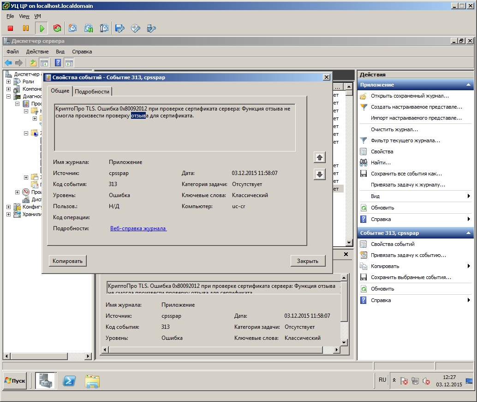Open the Веб-справка журнала link
Viewport: 477px width, 402px height.
click(x=138, y=228)
